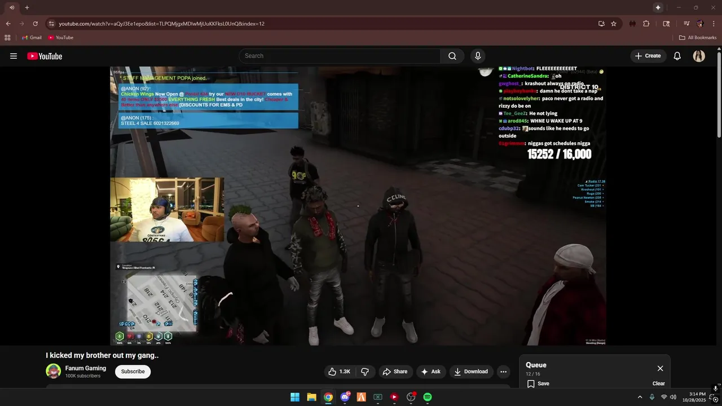Close the Queue panel
722x406 pixels.
pos(660,368)
